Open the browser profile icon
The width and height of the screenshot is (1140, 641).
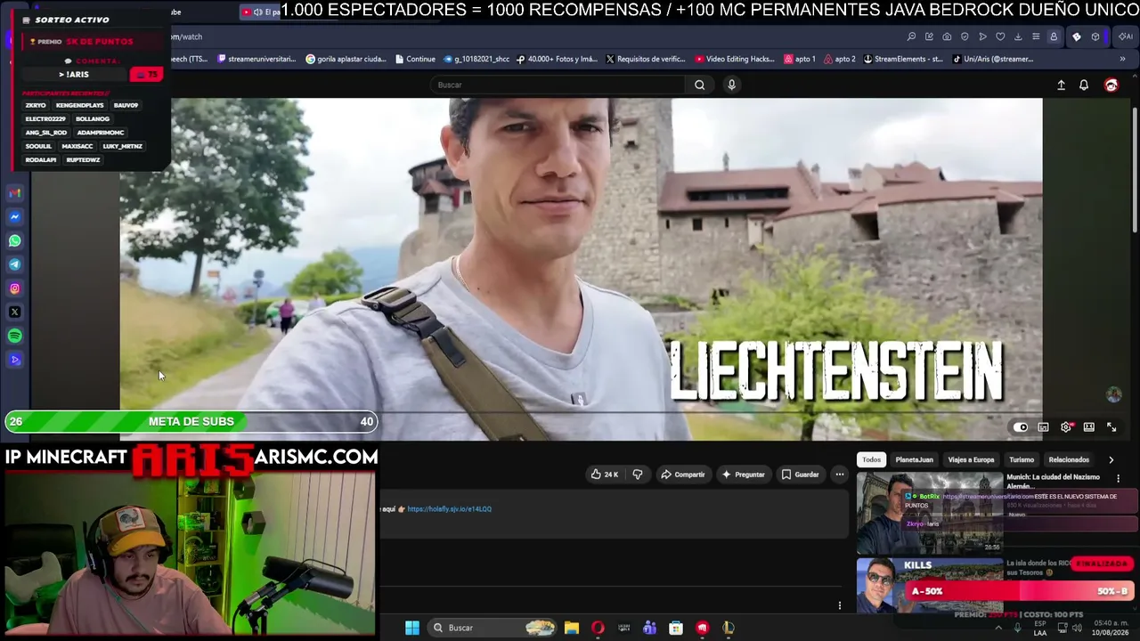click(x=1054, y=37)
